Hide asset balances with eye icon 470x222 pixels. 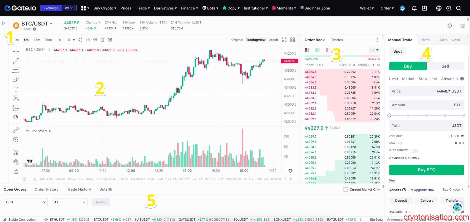click(404, 190)
